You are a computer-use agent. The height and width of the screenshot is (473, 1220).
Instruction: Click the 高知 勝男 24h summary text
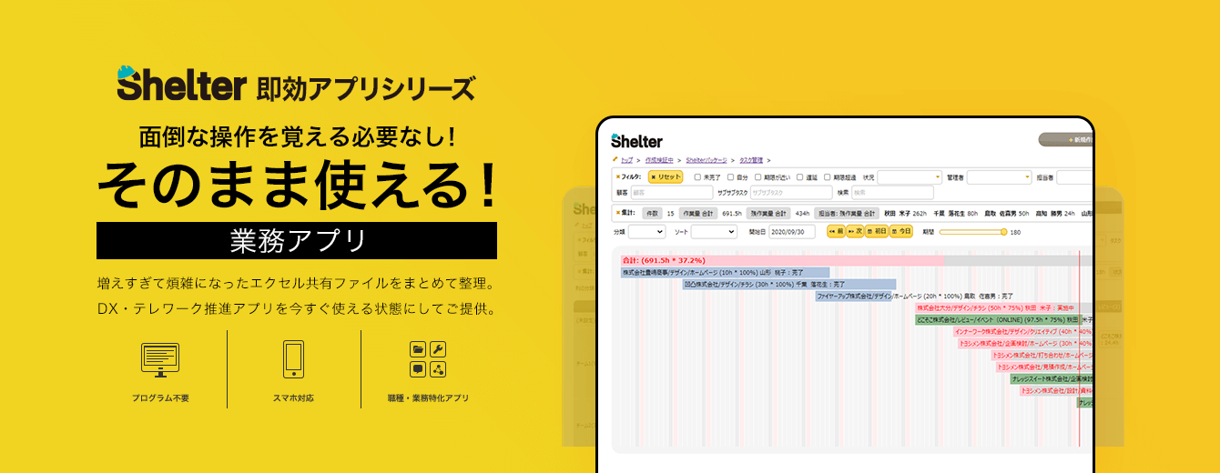(x=1057, y=214)
